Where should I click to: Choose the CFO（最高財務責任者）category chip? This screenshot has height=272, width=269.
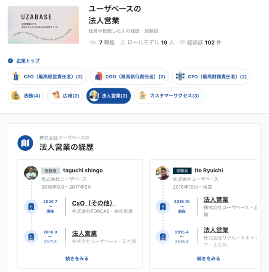click(x=211, y=77)
